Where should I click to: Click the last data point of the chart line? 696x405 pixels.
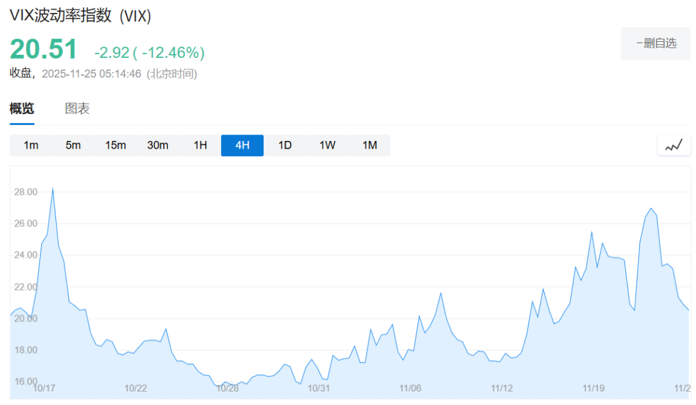(x=688, y=310)
